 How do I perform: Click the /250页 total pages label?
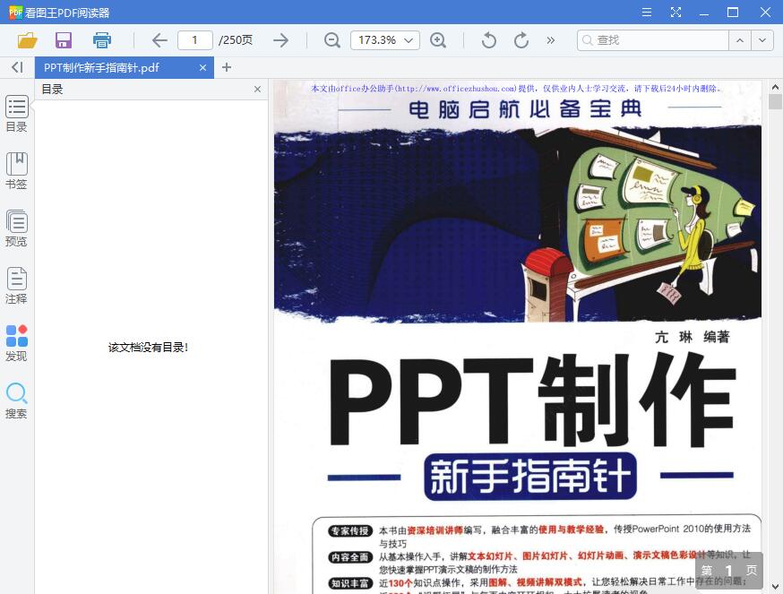click(236, 40)
